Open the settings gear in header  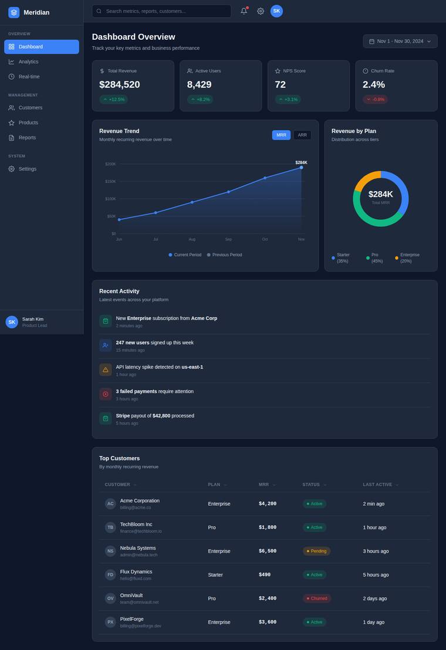[261, 11]
